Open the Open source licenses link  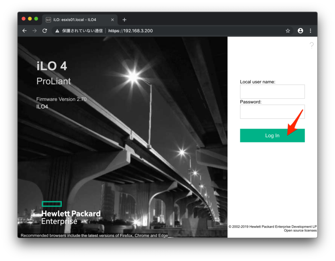[300, 231]
